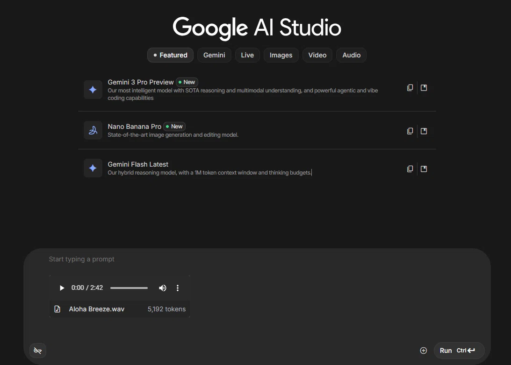The width and height of the screenshot is (511, 365).
Task: Switch to the Video tab
Action: tap(317, 55)
